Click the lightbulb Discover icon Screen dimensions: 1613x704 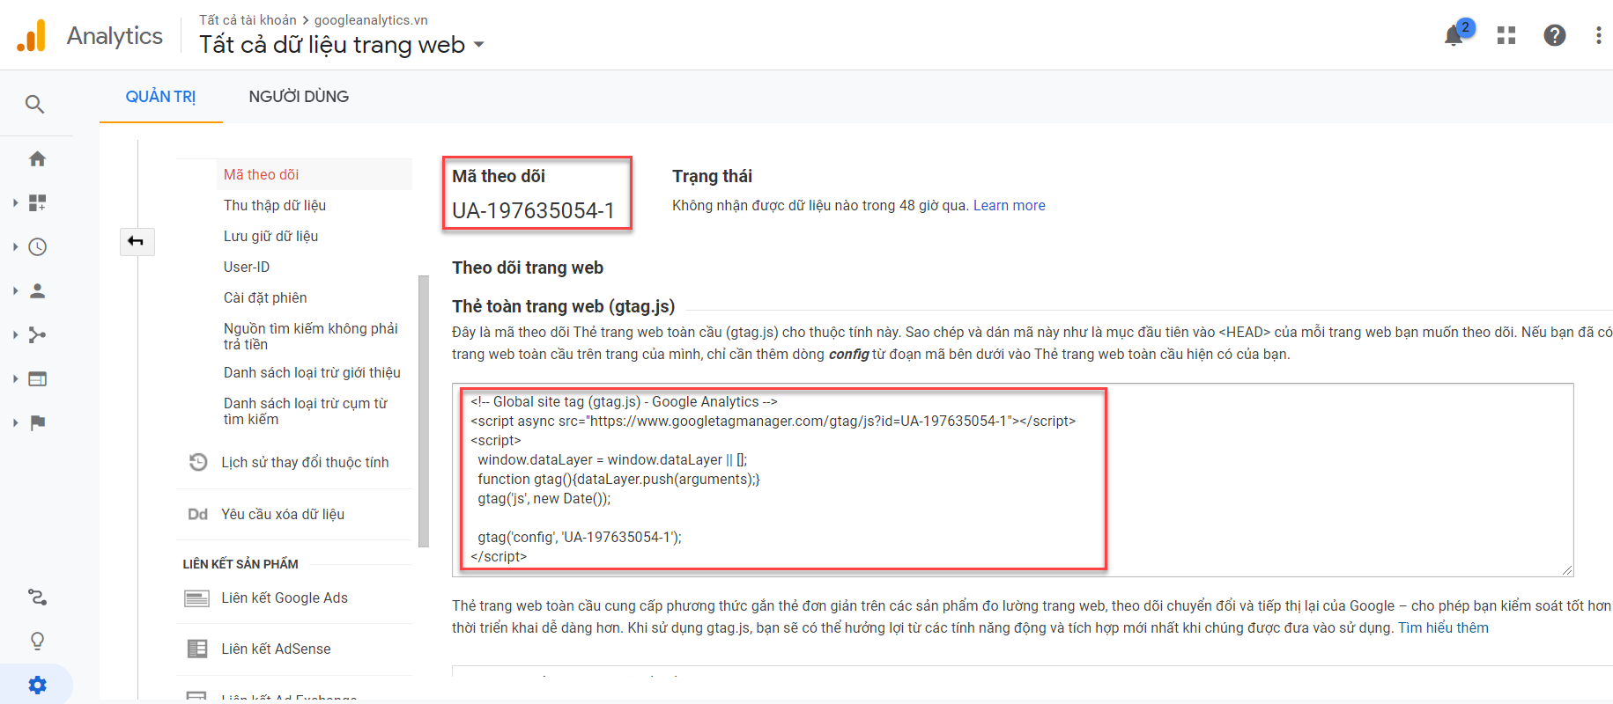pyautogui.click(x=37, y=641)
